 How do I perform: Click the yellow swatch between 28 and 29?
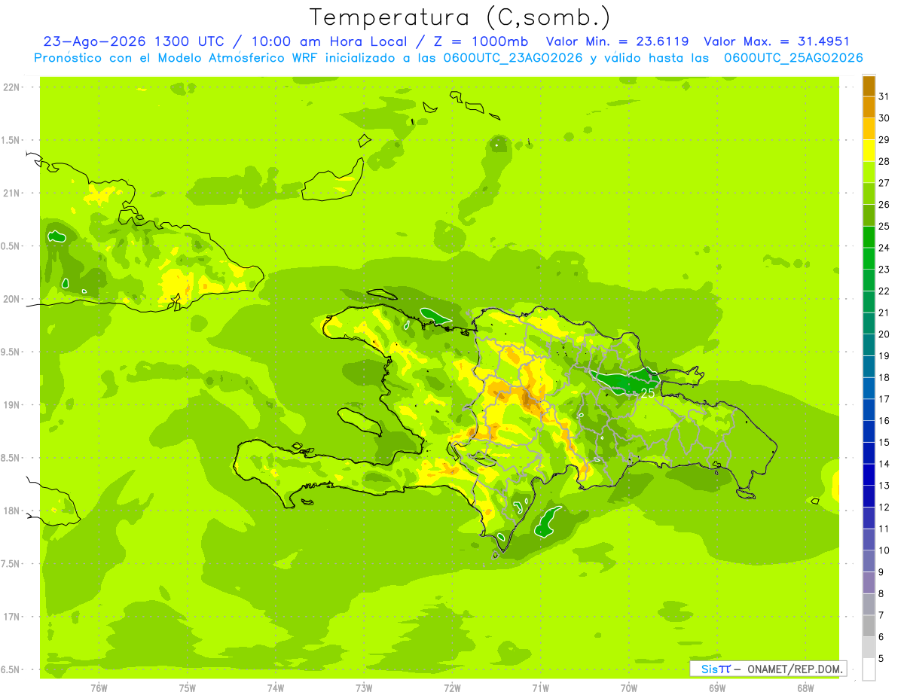click(869, 151)
